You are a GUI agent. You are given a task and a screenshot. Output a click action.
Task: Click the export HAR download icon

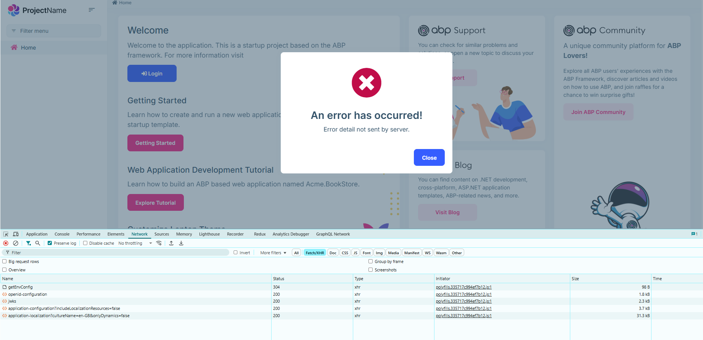(181, 243)
